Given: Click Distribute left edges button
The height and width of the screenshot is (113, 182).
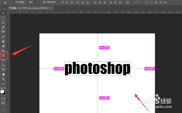Looking at the screenshot, I should [111, 2].
